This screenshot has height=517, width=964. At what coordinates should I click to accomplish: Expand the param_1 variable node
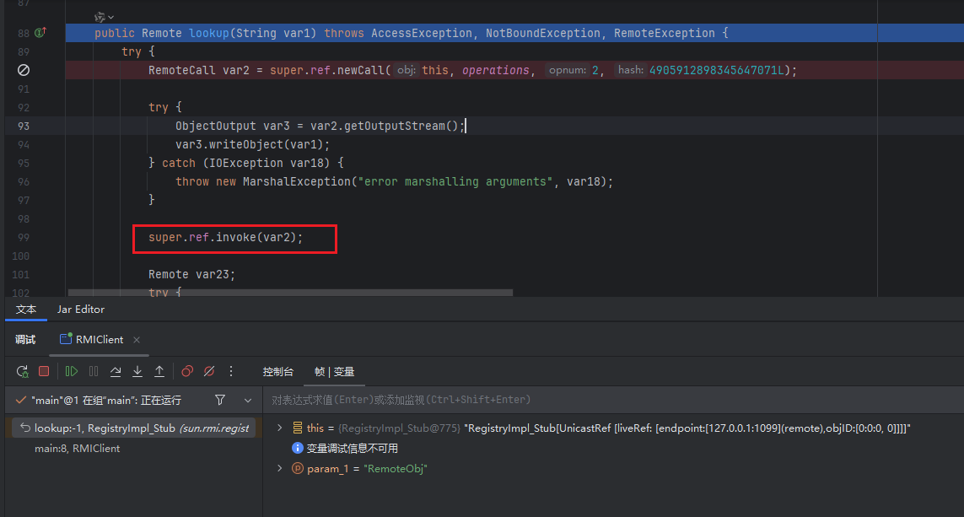click(x=280, y=468)
